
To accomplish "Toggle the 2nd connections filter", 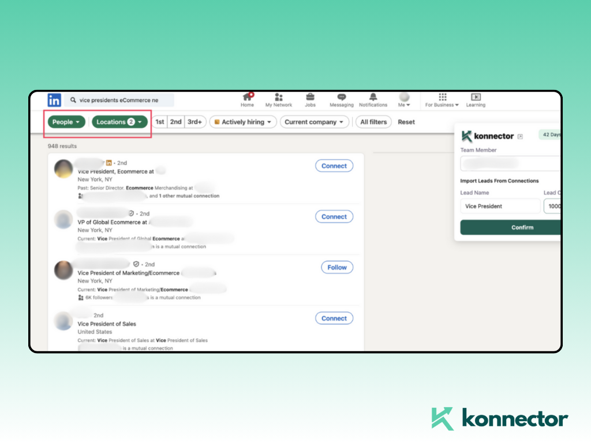I will tap(176, 122).
